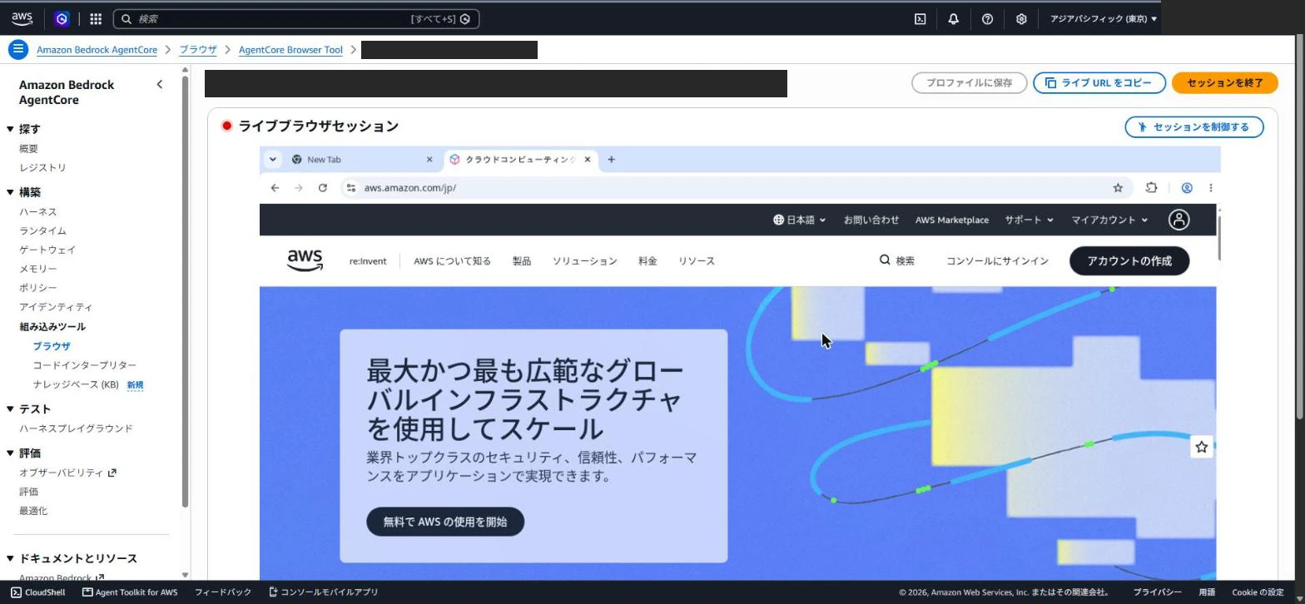Collapse the 構築 sidebar section

point(10,192)
